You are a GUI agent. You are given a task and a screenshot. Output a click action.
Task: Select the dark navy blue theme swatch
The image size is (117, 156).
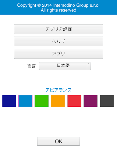click(9, 101)
